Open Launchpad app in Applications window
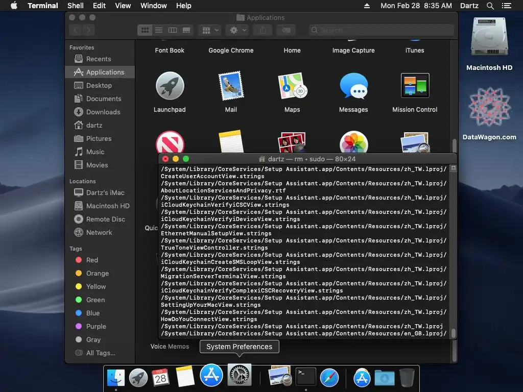 click(x=170, y=86)
